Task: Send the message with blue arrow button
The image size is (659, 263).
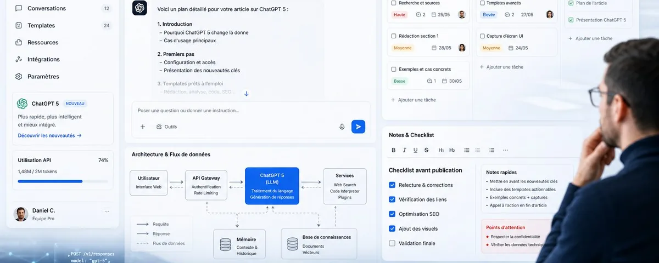Action: tap(358, 127)
